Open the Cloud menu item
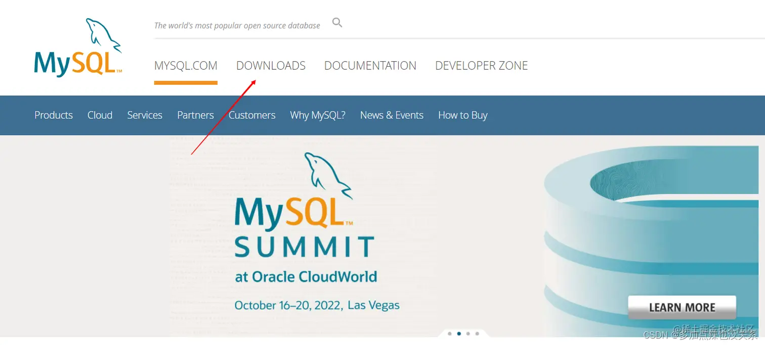765x345 pixels. pos(100,115)
